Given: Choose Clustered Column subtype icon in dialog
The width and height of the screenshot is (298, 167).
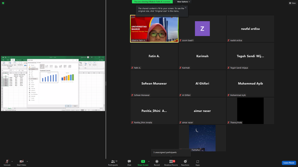Looking at the screenshot, I should (42, 66).
